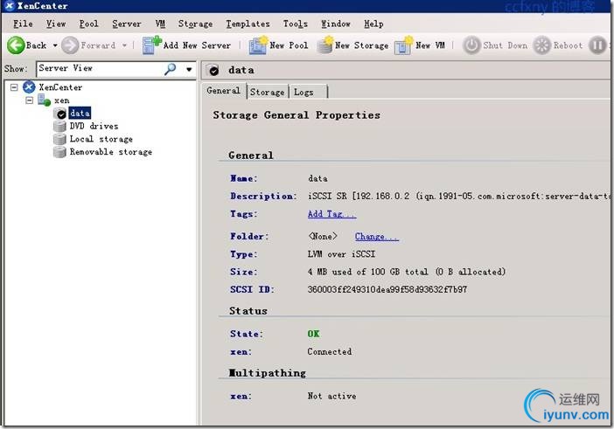The width and height of the screenshot is (614, 429).
Task: Click the New Storage button label
Action: [361, 45]
